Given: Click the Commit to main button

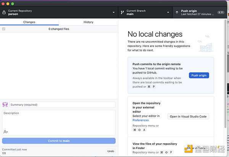Looking at the screenshot, I should [59, 141].
